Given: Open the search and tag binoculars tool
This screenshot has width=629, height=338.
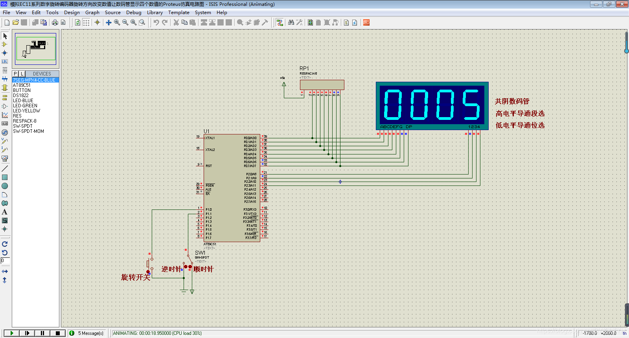Looking at the screenshot, I should [x=291, y=22].
